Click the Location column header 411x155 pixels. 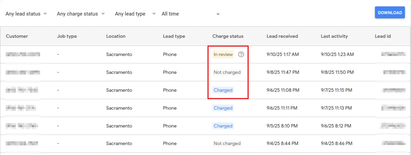pyautogui.click(x=116, y=36)
